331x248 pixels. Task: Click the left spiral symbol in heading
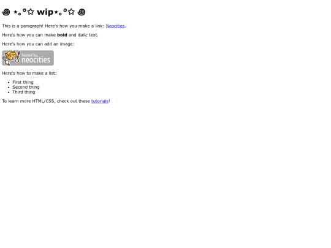click(6, 12)
